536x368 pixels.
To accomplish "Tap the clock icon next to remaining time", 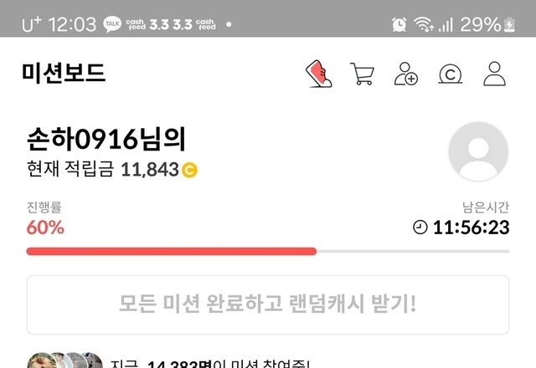I will point(420,227).
